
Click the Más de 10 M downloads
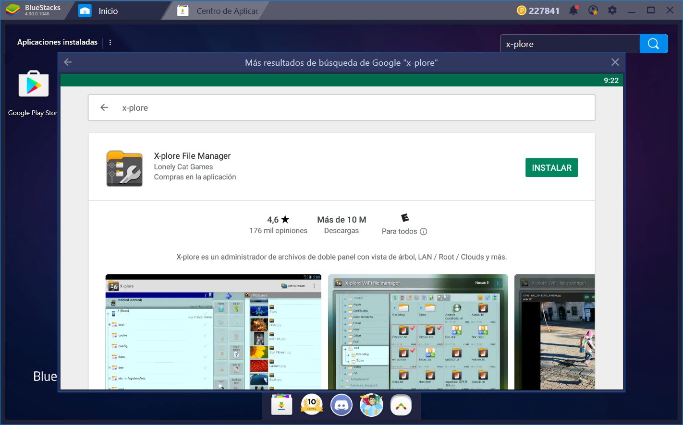(x=341, y=220)
